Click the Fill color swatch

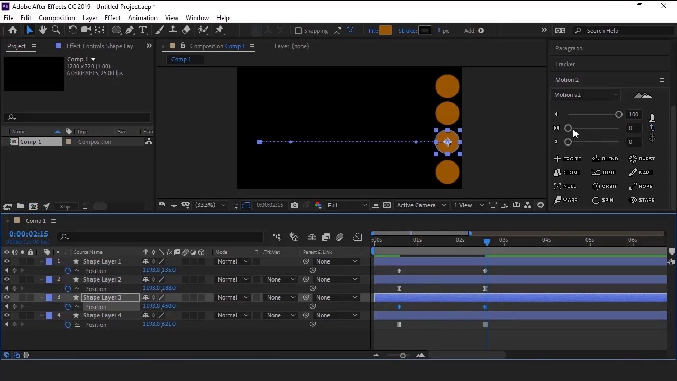point(386,31)
